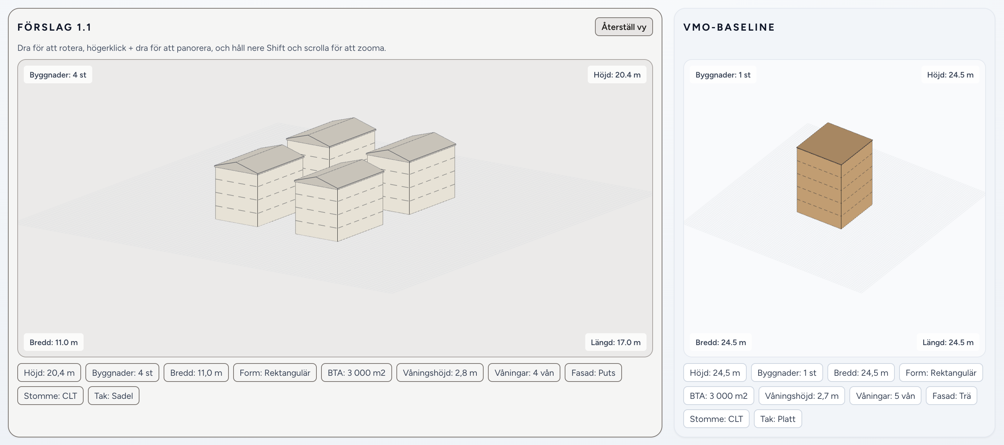Select the Bredd: 11,0 m chip

point(196,373)
